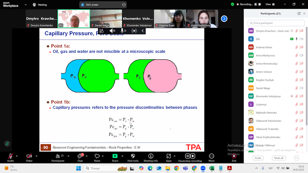Click the Find a participant search field
308x173 pixels.
click(276, 23)
